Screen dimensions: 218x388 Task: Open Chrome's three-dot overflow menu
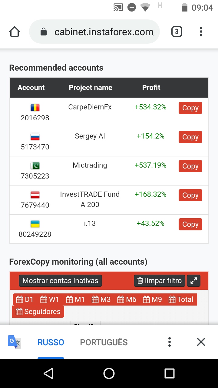point(201,32)
